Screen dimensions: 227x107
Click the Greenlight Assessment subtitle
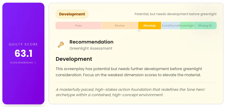[91, 48]
